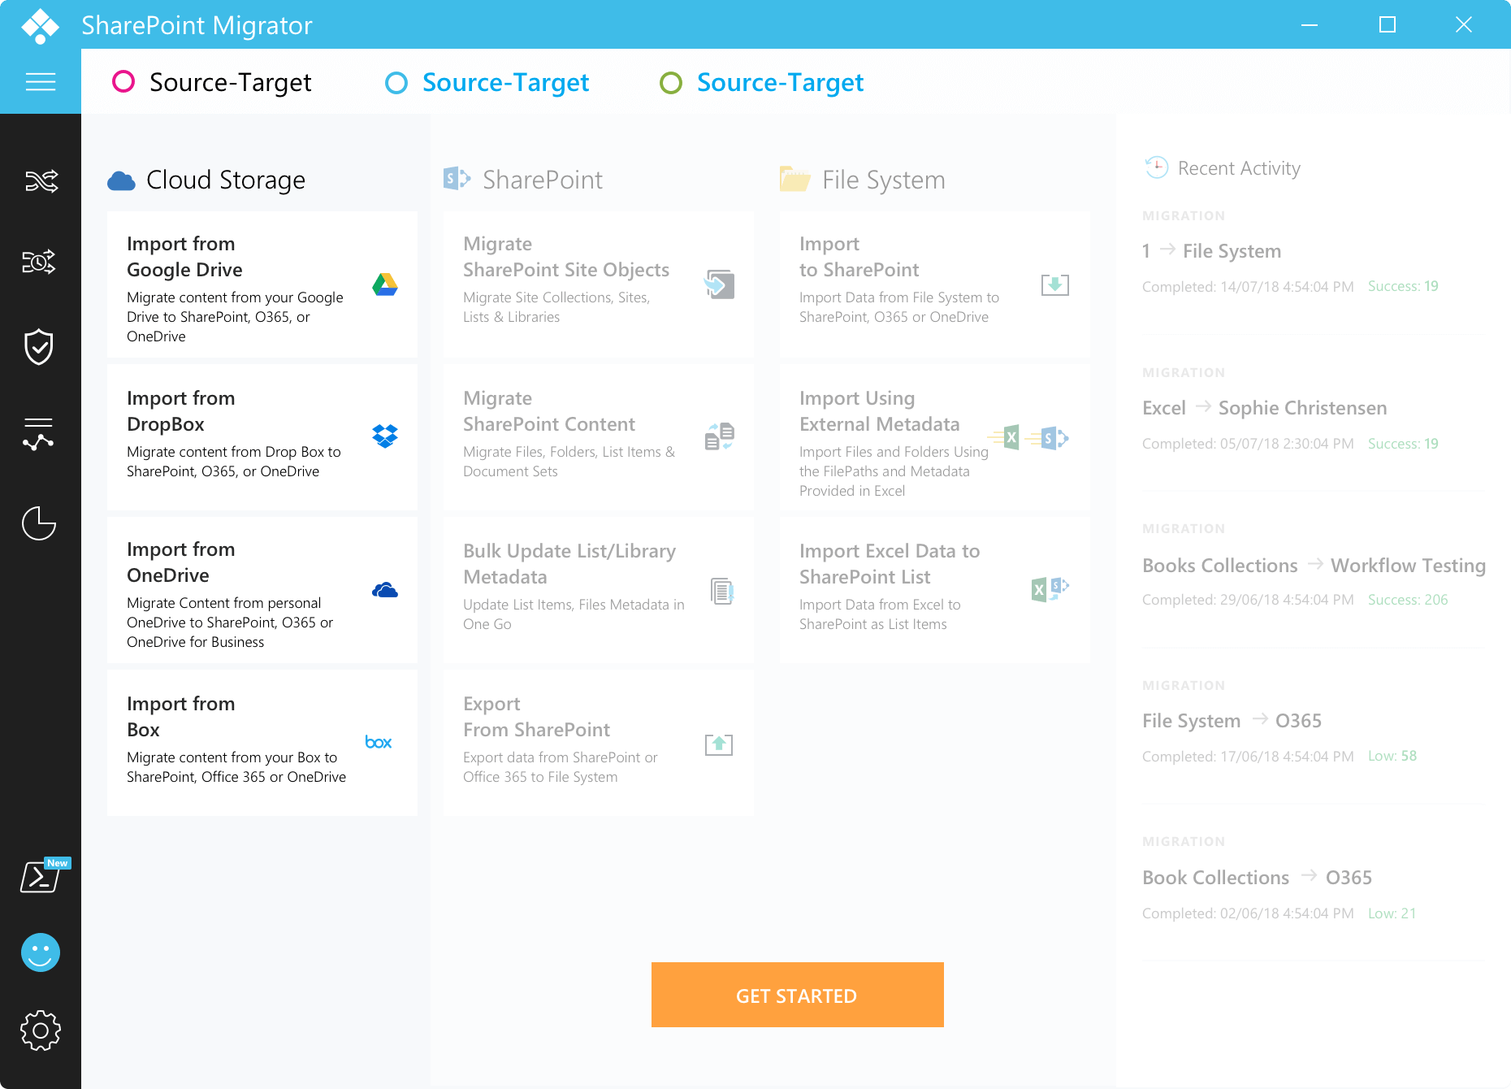Click the GET STARTED button
1511x1089 pixels.
click(798, 995)
